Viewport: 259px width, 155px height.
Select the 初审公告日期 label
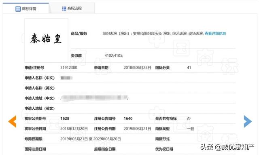click(x=35, y=129)
